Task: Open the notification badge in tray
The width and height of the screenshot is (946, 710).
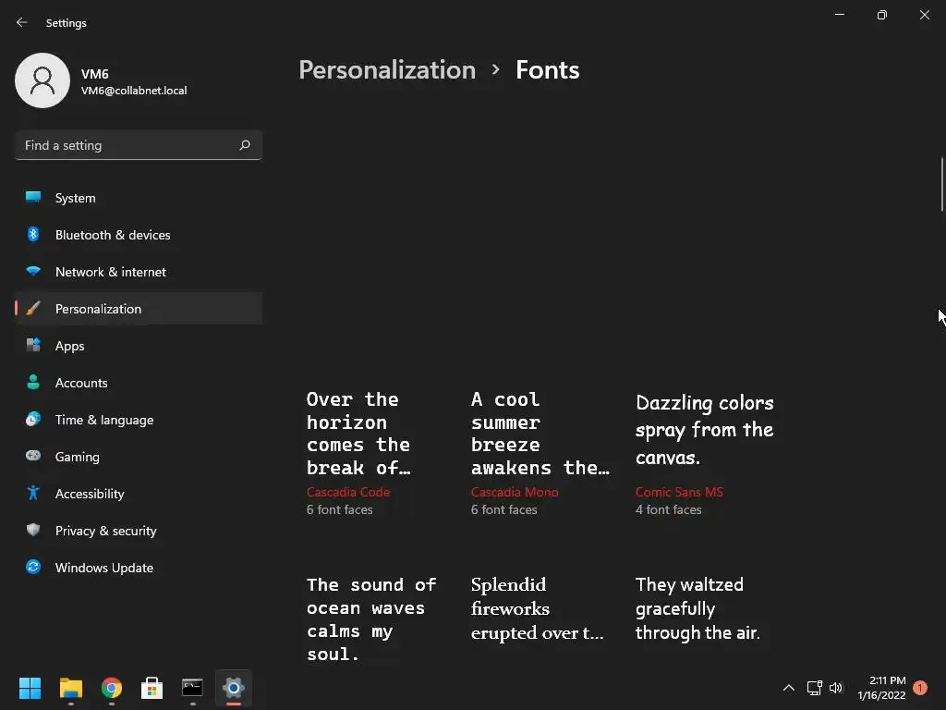Action: click(x=920, y=688)
